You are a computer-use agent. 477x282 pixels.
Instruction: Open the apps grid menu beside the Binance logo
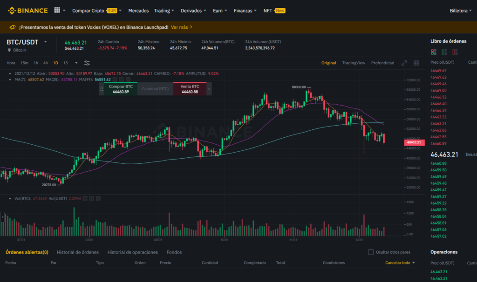(x=57, y=10)
